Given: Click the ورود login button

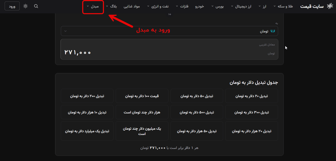Looking at the screenshot, I should (x=12, y=6).
